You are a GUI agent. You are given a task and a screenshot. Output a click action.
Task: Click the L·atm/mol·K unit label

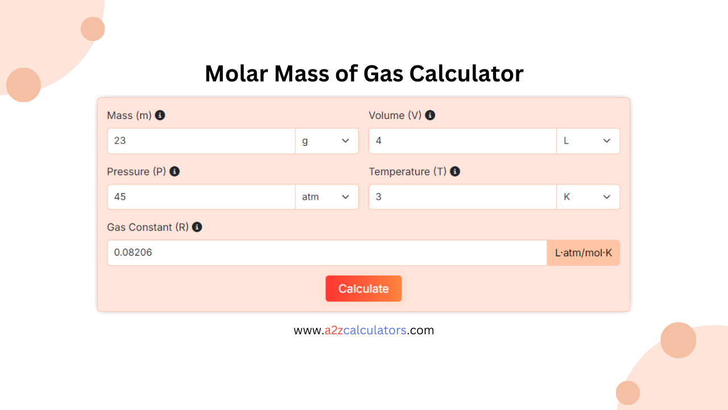(583, 252)
